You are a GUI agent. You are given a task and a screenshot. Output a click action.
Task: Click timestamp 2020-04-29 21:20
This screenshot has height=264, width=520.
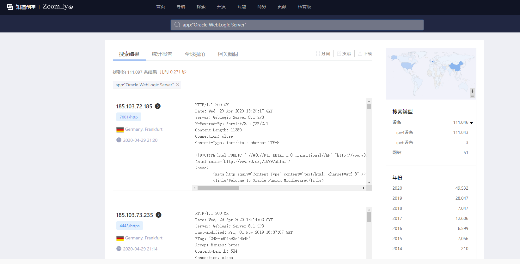point(140,140)
